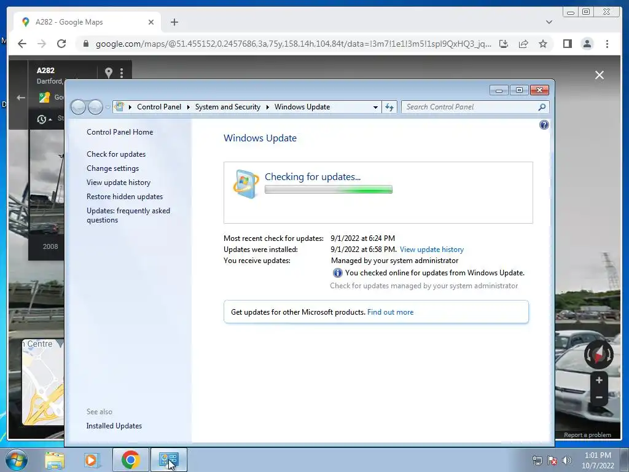Click the checking for updates progress bar
This screenshot has width=629, height=472.
tap(328, 189)
